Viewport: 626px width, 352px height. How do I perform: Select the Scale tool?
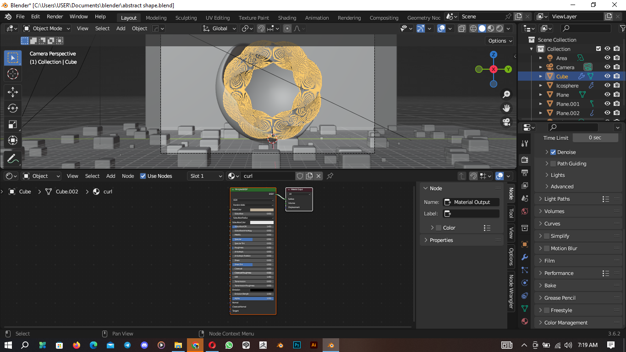coord(12,124)
